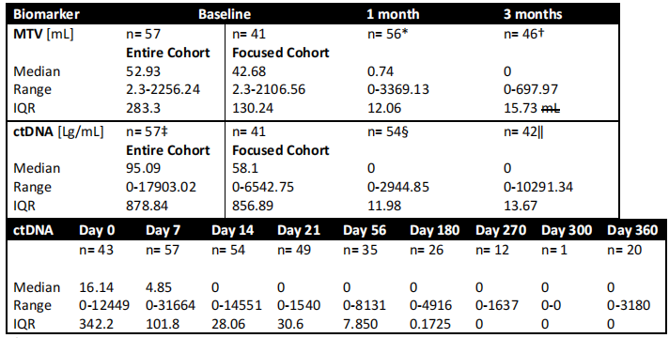669x338 pixels.
Task: Select Day 7 median value 4.85
Action: (159, 287)
